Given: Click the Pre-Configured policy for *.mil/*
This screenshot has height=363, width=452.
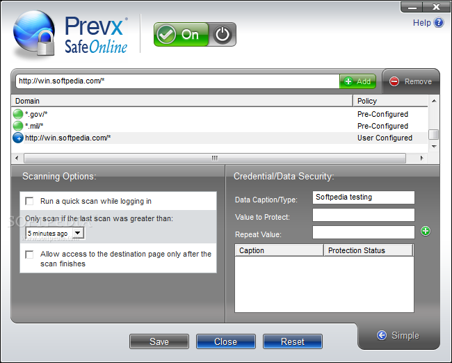Looking at the screenshot, I should click(x=382, y=126).
